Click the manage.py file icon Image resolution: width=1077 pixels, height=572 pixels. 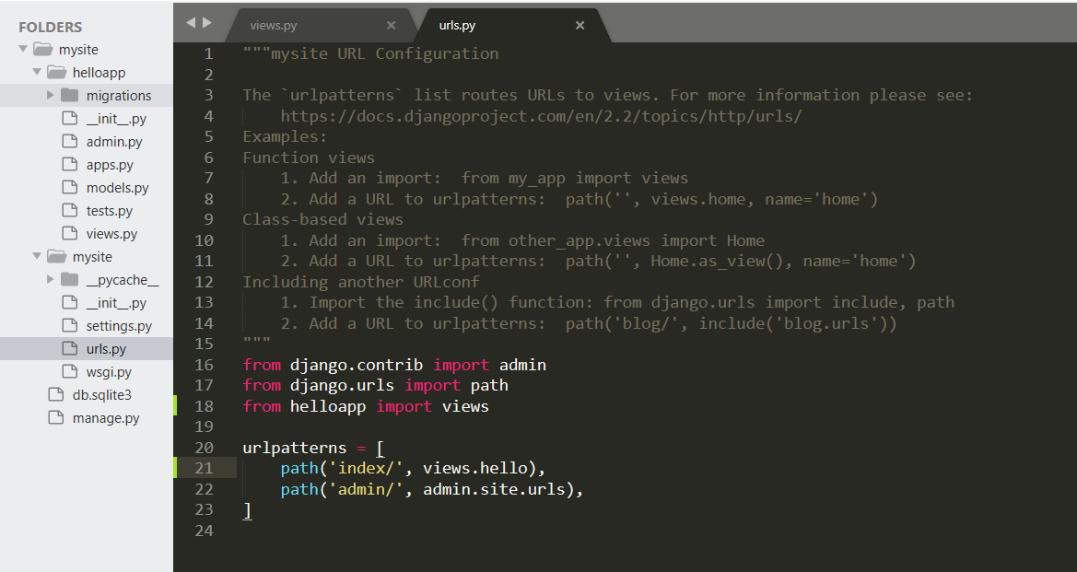(x=55, y=418)
